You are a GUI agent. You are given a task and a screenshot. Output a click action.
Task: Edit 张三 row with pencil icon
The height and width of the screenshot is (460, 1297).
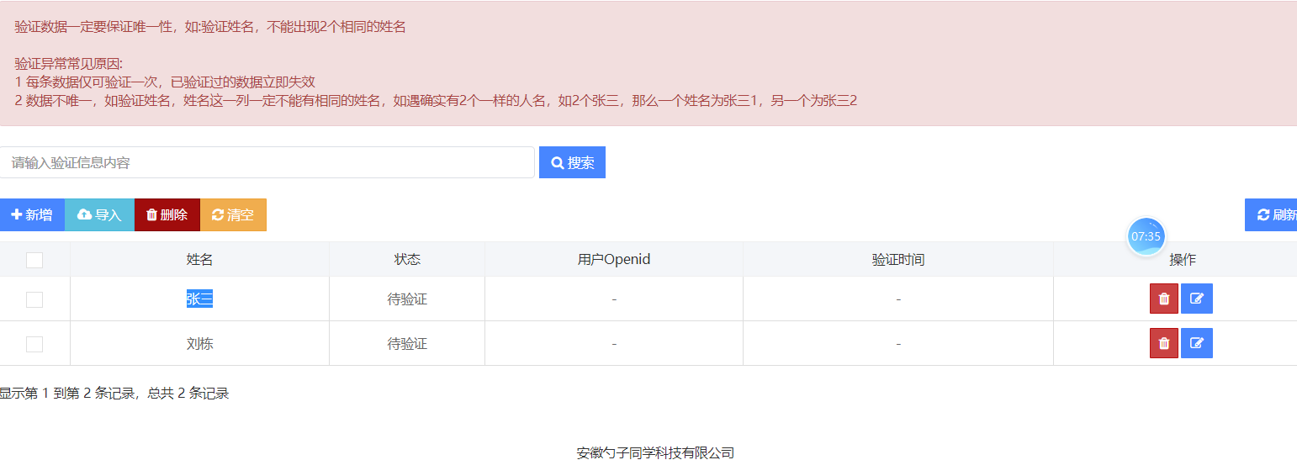[x=1197, y=299]
